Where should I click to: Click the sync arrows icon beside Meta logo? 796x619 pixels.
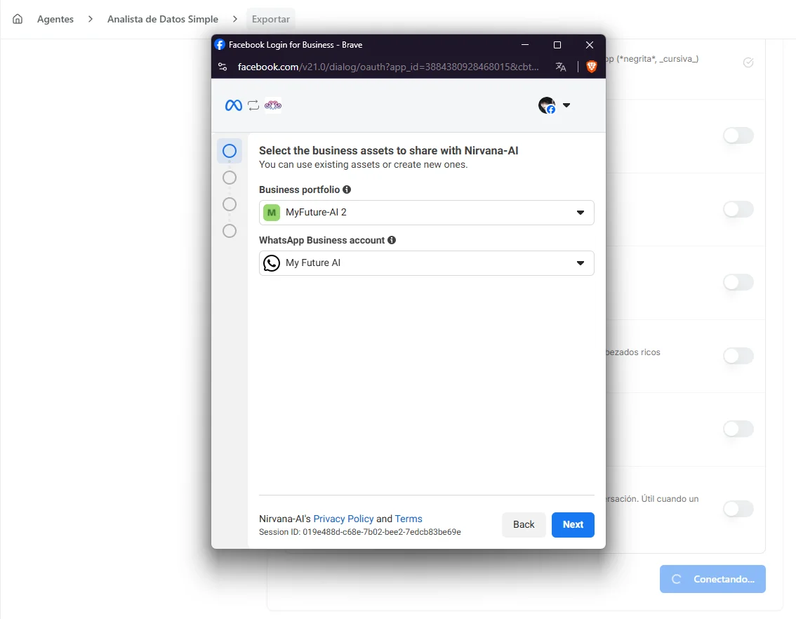[253, 105]
